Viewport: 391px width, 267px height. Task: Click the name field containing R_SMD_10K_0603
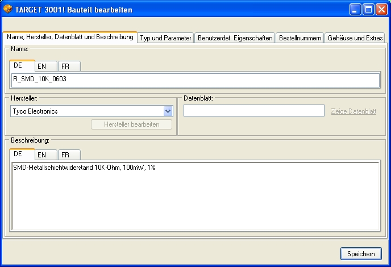pos(195,80)
